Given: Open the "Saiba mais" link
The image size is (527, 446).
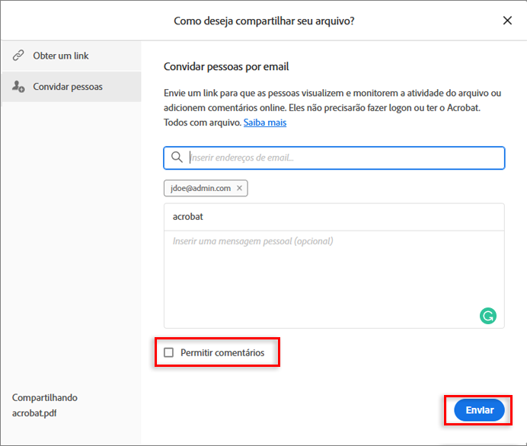Looking at the screenshot, I should tap(264, 123).
